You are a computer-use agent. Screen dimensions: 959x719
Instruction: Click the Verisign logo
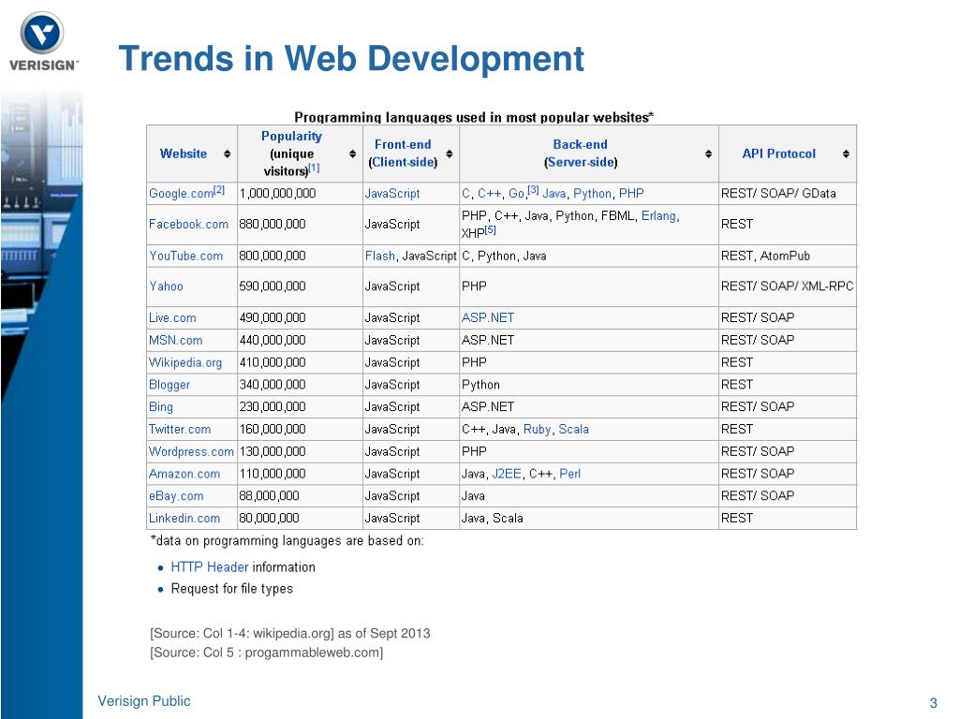43,41
